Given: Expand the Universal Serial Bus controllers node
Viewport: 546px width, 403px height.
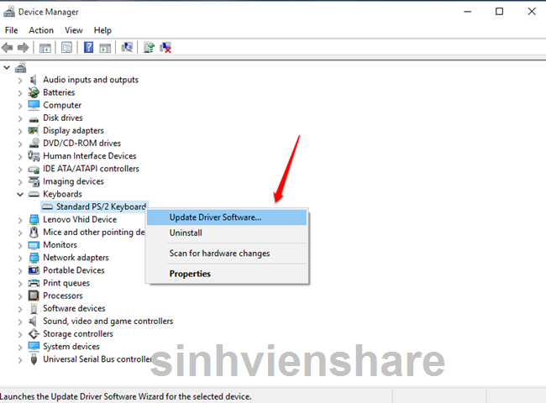Looking at the screenshot, I should coord(20,359).
